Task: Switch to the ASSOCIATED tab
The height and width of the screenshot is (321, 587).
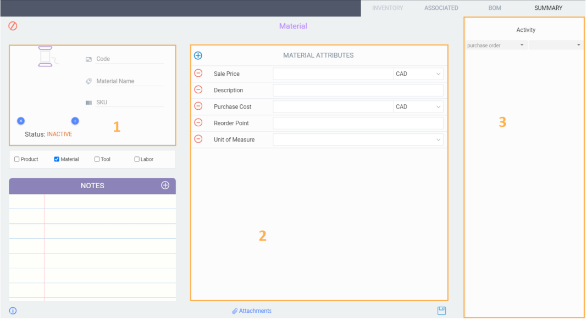Action: [441, 8]
